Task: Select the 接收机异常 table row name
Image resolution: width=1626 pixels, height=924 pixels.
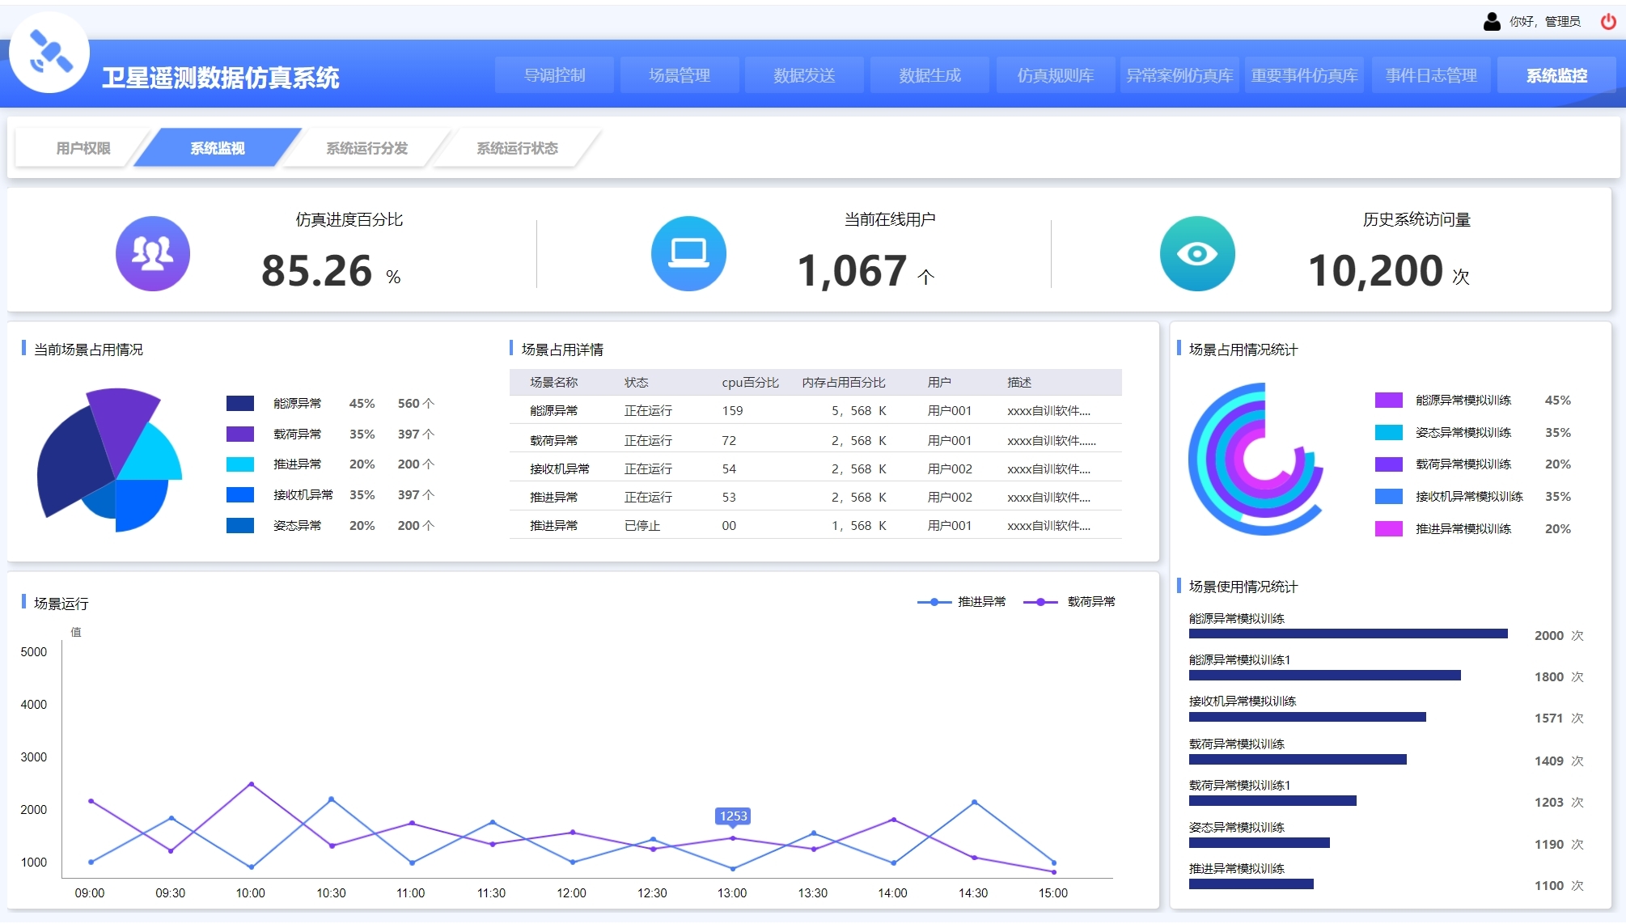Action: 560,468
